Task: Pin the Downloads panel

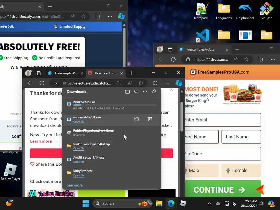Action: pos(154,92)
